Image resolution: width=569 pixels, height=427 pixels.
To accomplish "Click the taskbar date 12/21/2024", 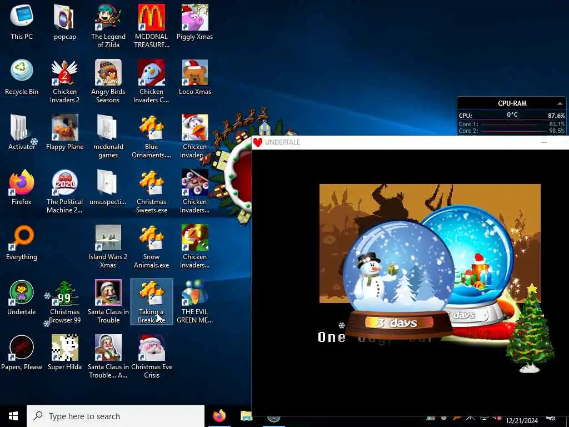I will tap(521, 421).
